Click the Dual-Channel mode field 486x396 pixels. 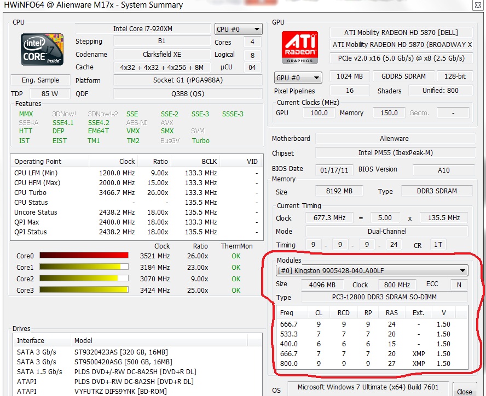pos(386,232)
